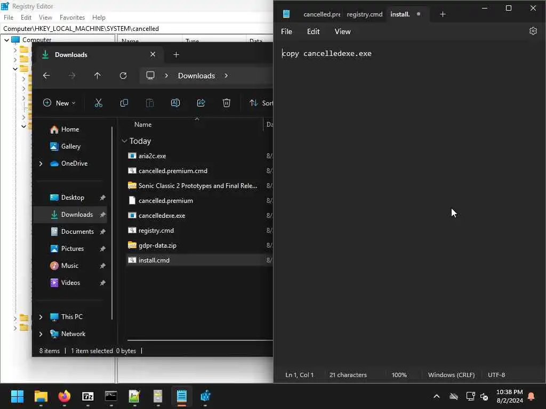Open Registry Editor taskbar icon
This screenshot has width=546, height=409.
205,396
